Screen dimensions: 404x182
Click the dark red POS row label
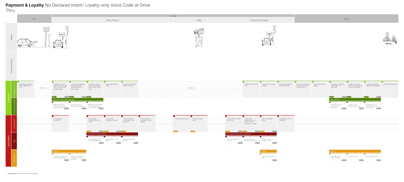pyautogui.click(x=14, y=141)
